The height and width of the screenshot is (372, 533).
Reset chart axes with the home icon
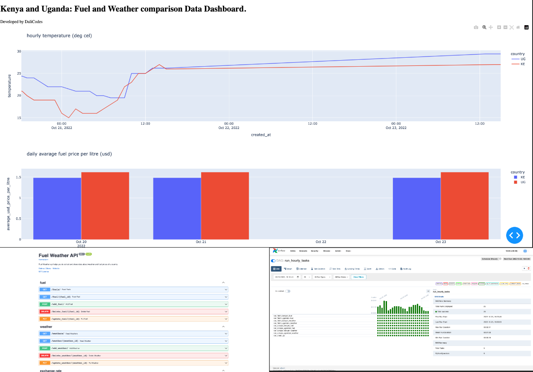pos(518,27)
